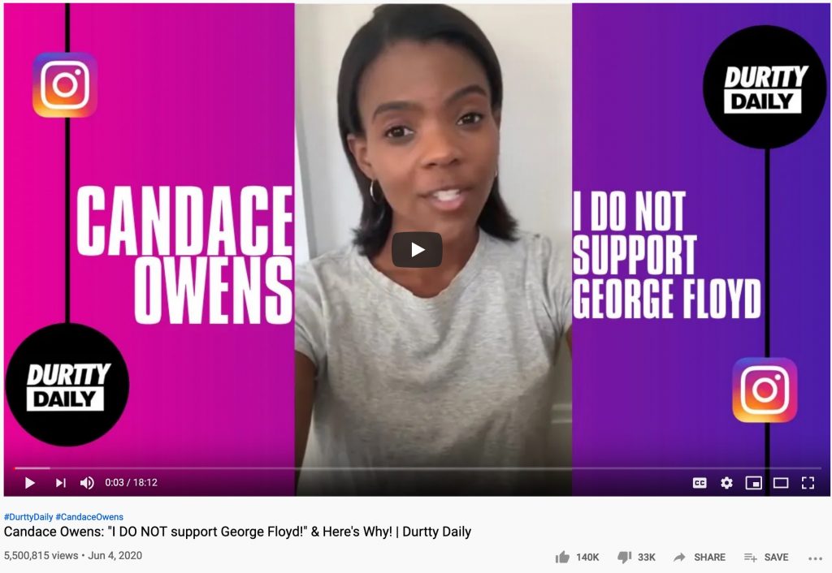Seek along the video progress bar
This screenshot has height=573, width=832.
pos(417,468)
